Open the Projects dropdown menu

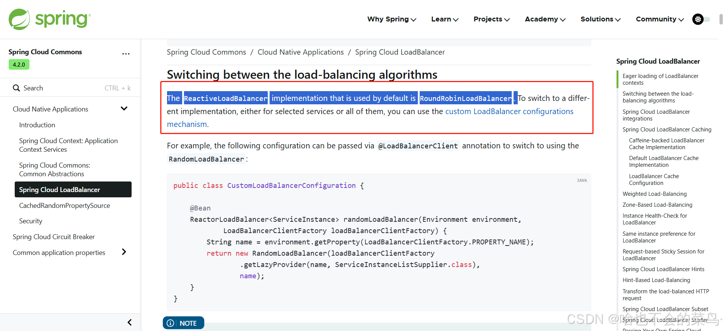[x=492, y=19]
